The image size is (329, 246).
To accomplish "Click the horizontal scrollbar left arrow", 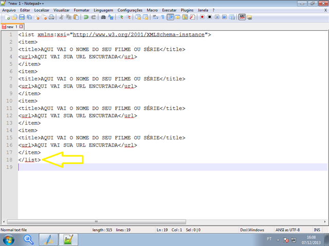I will pyautogui.click(x=4, y=221).
